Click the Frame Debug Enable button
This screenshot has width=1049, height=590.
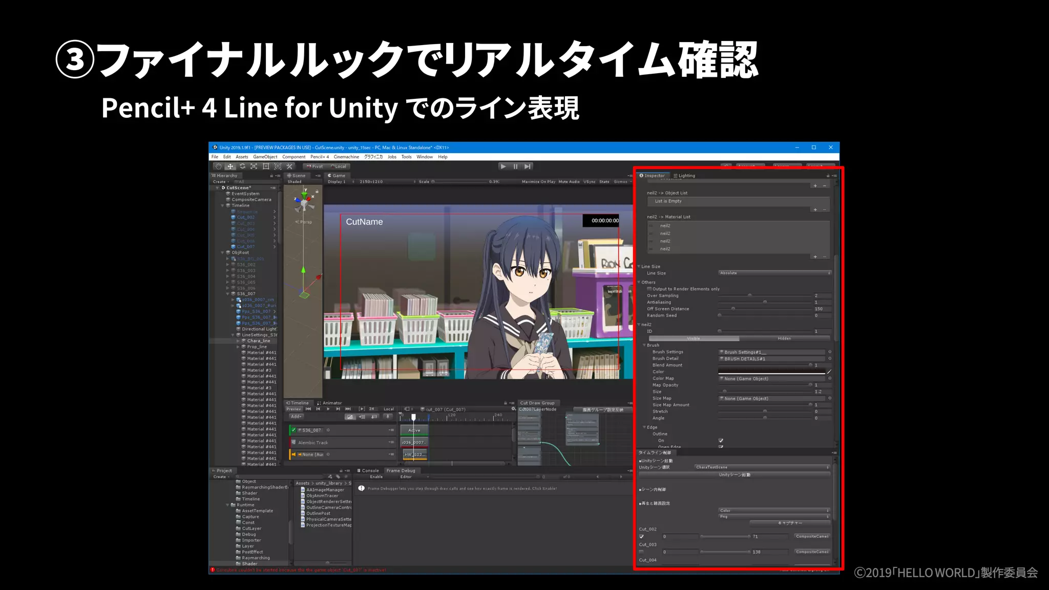coord(376,477)
